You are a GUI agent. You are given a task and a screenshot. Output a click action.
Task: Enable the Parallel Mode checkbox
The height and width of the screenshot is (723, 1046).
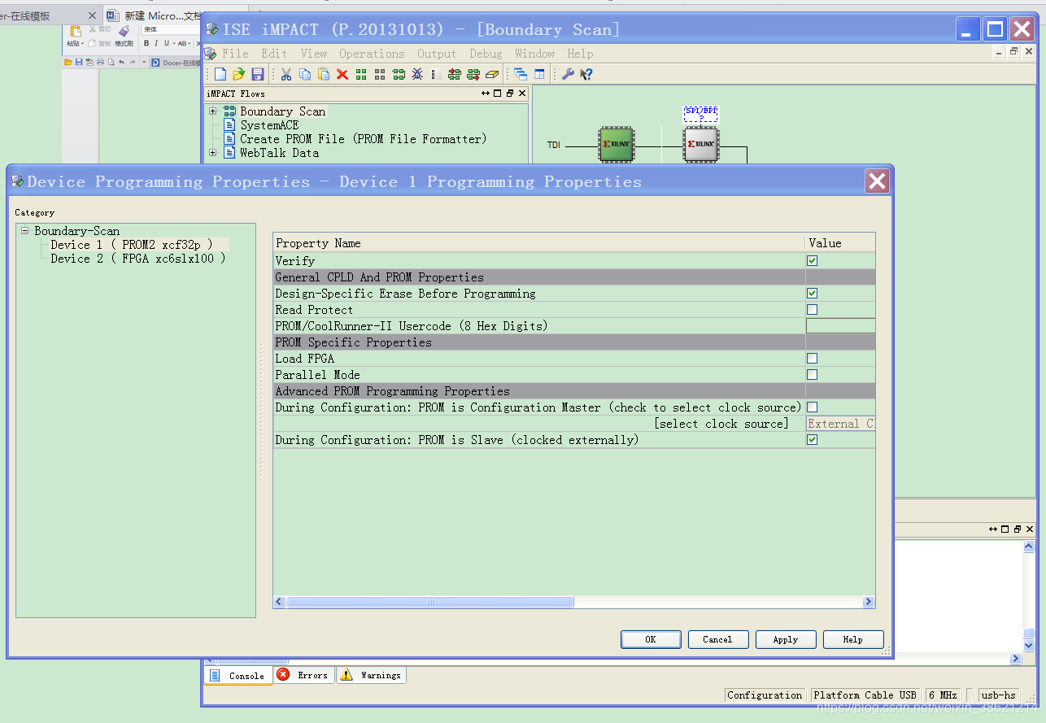812,375
